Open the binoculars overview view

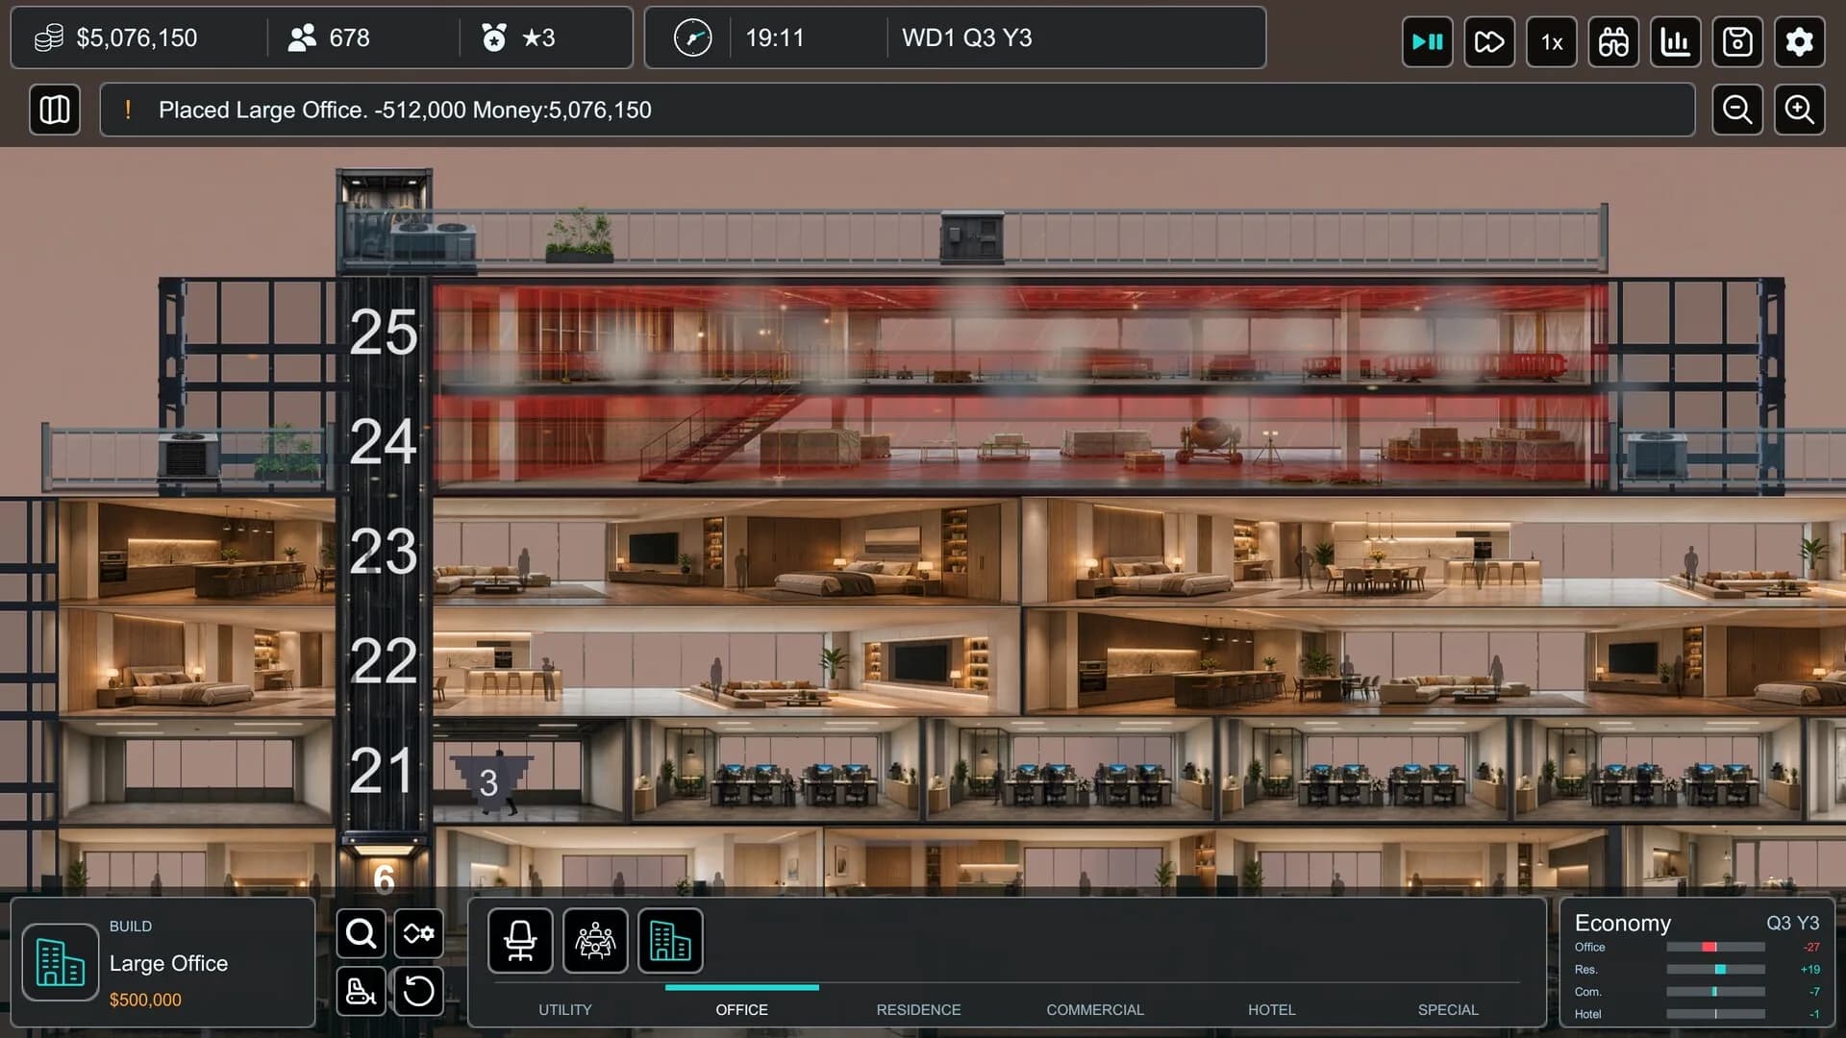[x=1613, y=41]
